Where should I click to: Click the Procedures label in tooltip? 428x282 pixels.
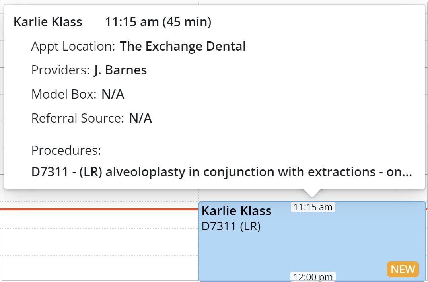[66, 151]
